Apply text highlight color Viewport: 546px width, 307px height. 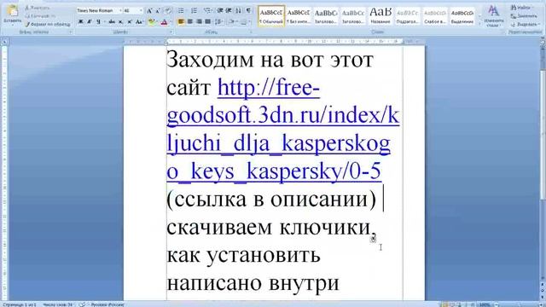(x=151, y=22)
